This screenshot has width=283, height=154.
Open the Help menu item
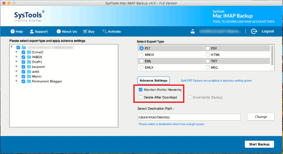17,32
